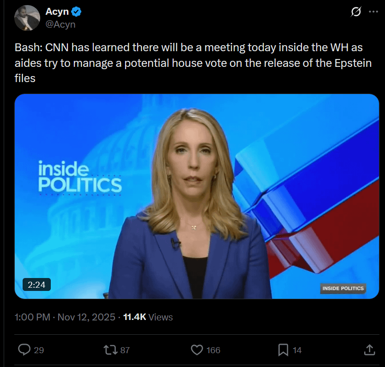
Task: Click the Acyn display name
Action: click(57, 12)
